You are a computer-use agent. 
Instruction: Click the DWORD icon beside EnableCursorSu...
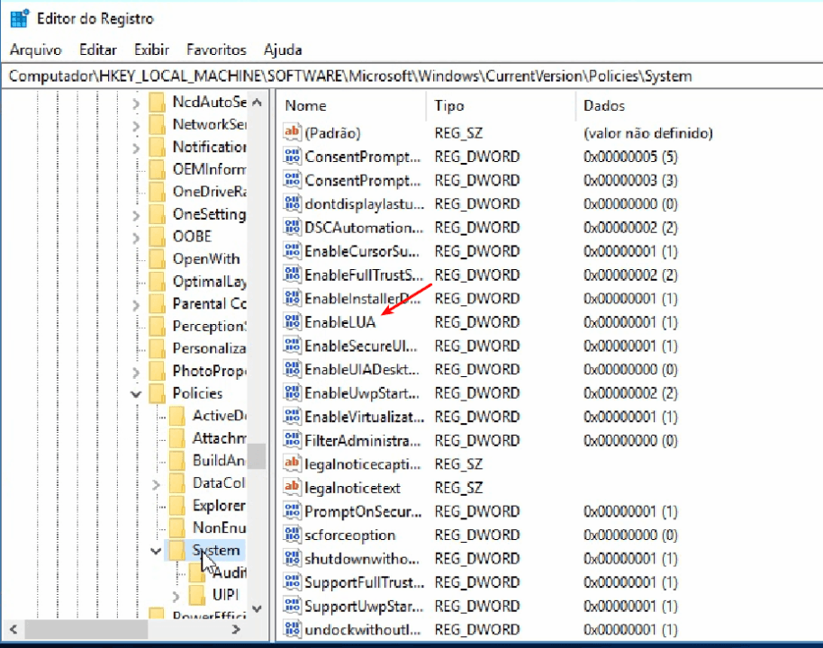click(x=292, y=250)
